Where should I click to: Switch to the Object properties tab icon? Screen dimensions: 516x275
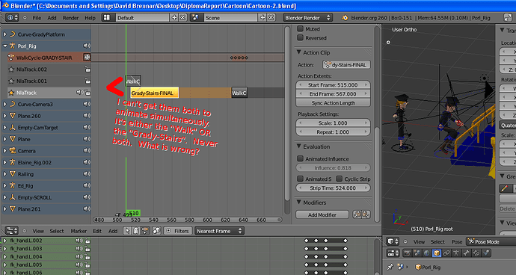tap(437, 253)
